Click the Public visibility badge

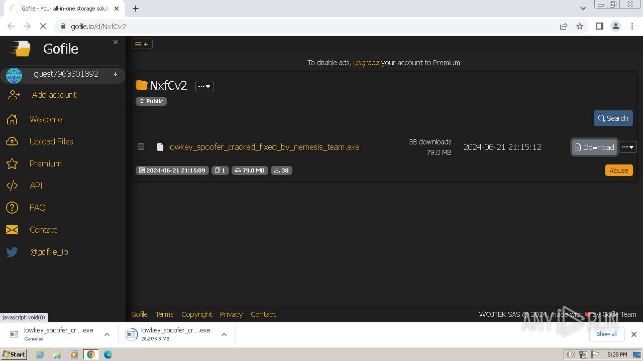click(151, 101)
